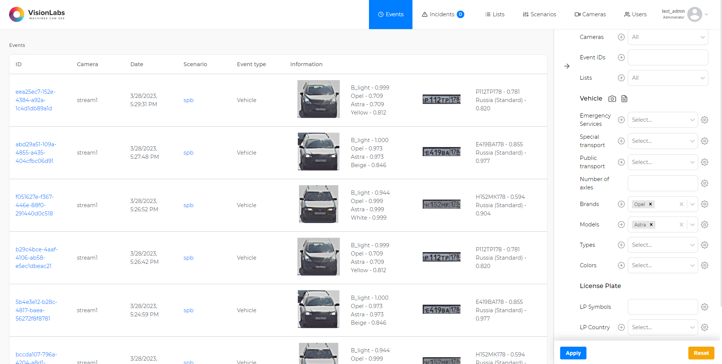
Task: Click the plus icon for Colors filter
Action: pos(621,265)
